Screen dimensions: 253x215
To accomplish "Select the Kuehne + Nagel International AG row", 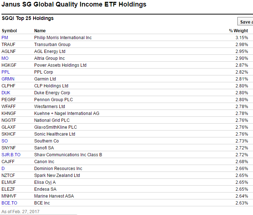I will coord(125,113).
